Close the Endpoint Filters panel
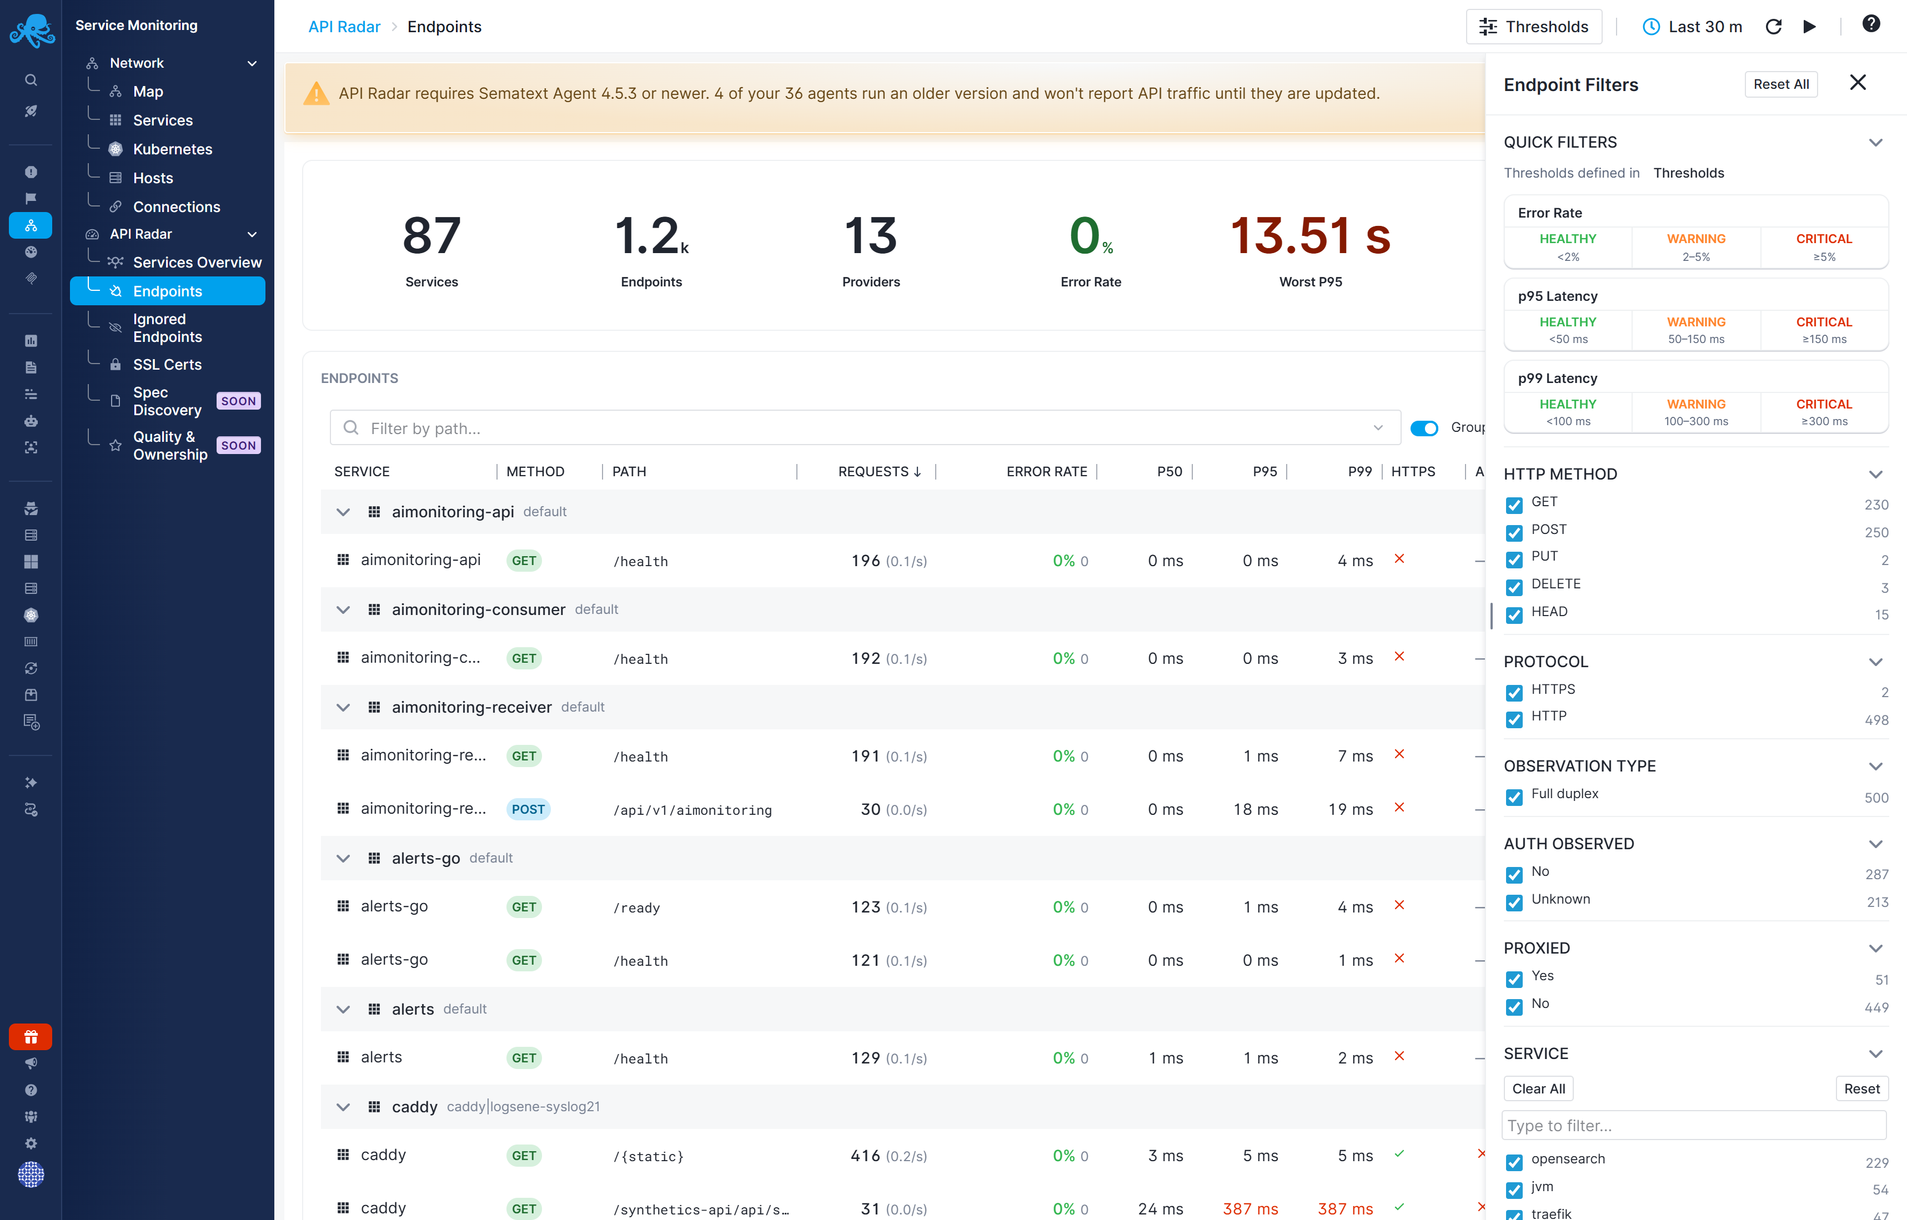Screen dimensions: 1907x1220 (x=1857, y=83)
